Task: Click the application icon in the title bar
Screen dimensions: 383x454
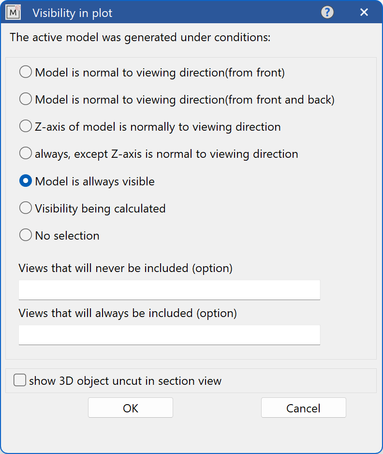Action: [x=13, y=13]
